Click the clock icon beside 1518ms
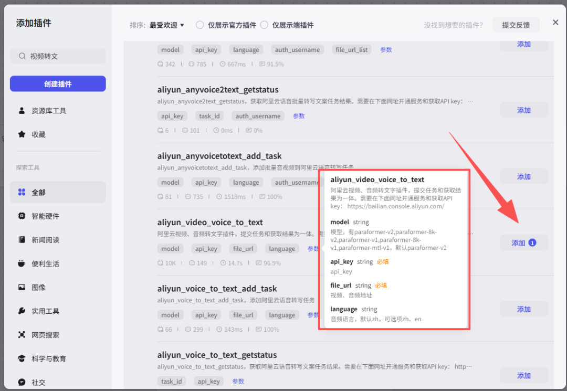567x391 pixels. tap(219, 197)
